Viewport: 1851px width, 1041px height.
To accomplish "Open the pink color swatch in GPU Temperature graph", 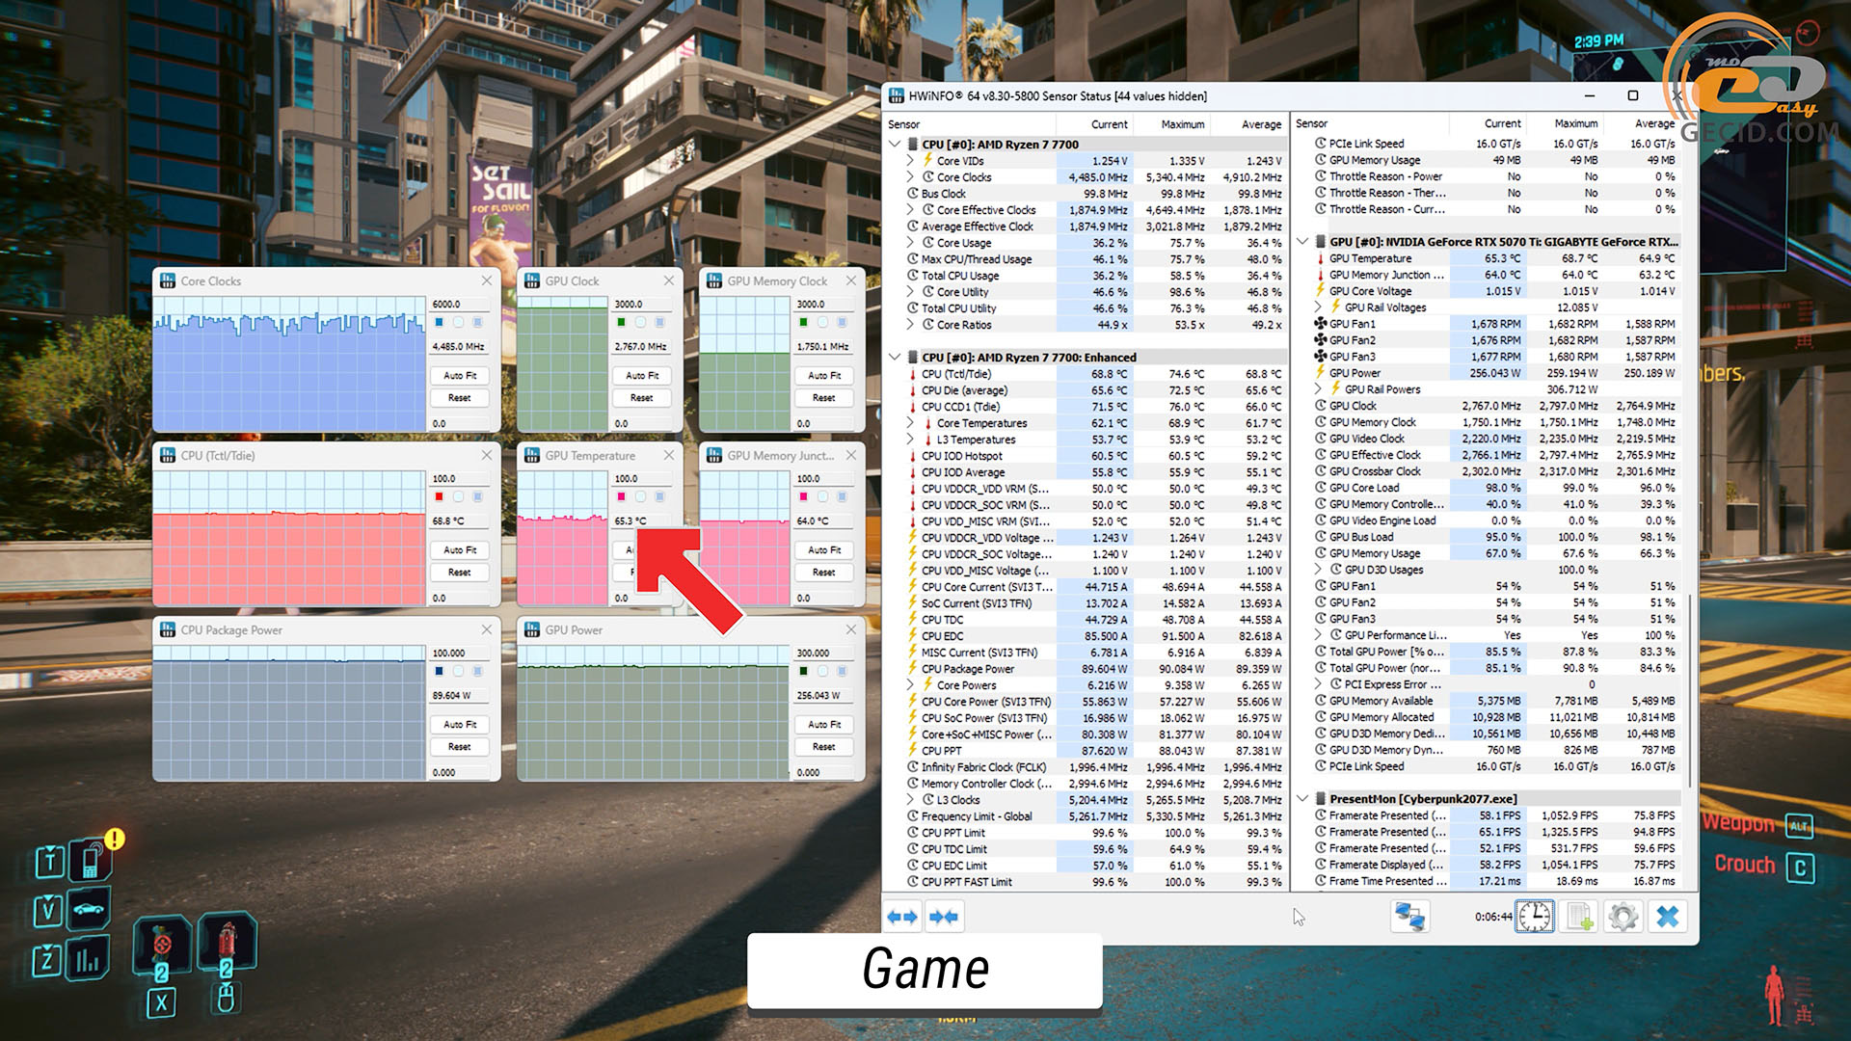I will 621,496.
